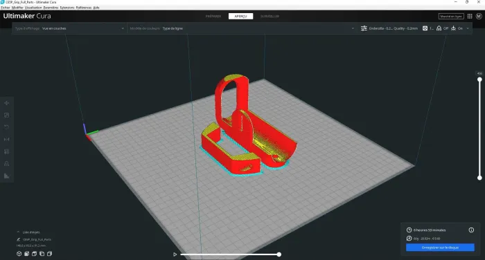Screen dimensions: 485x260
Task: Select the Scale tool in left toolbar
Action: (6, 115)
